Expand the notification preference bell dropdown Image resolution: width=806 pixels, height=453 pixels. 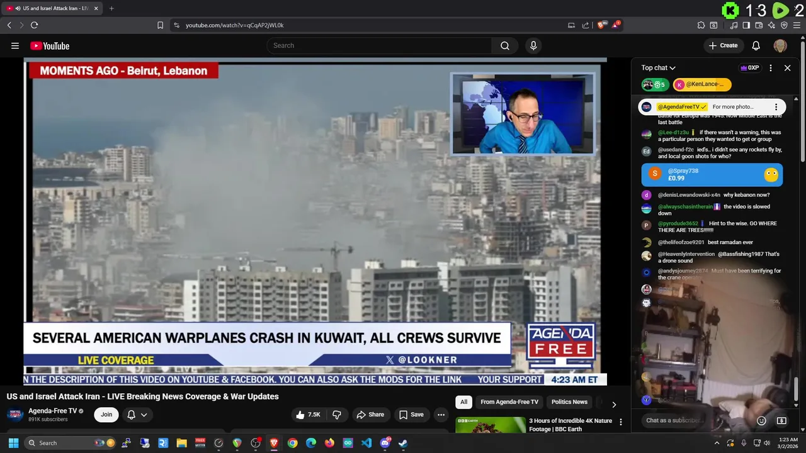pyautogui.click(x=137, y=415)
